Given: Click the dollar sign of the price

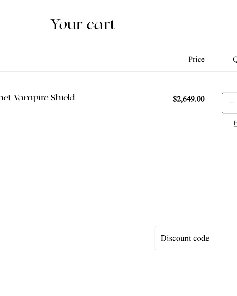Looking at the screenshot, I should point(175,99).
